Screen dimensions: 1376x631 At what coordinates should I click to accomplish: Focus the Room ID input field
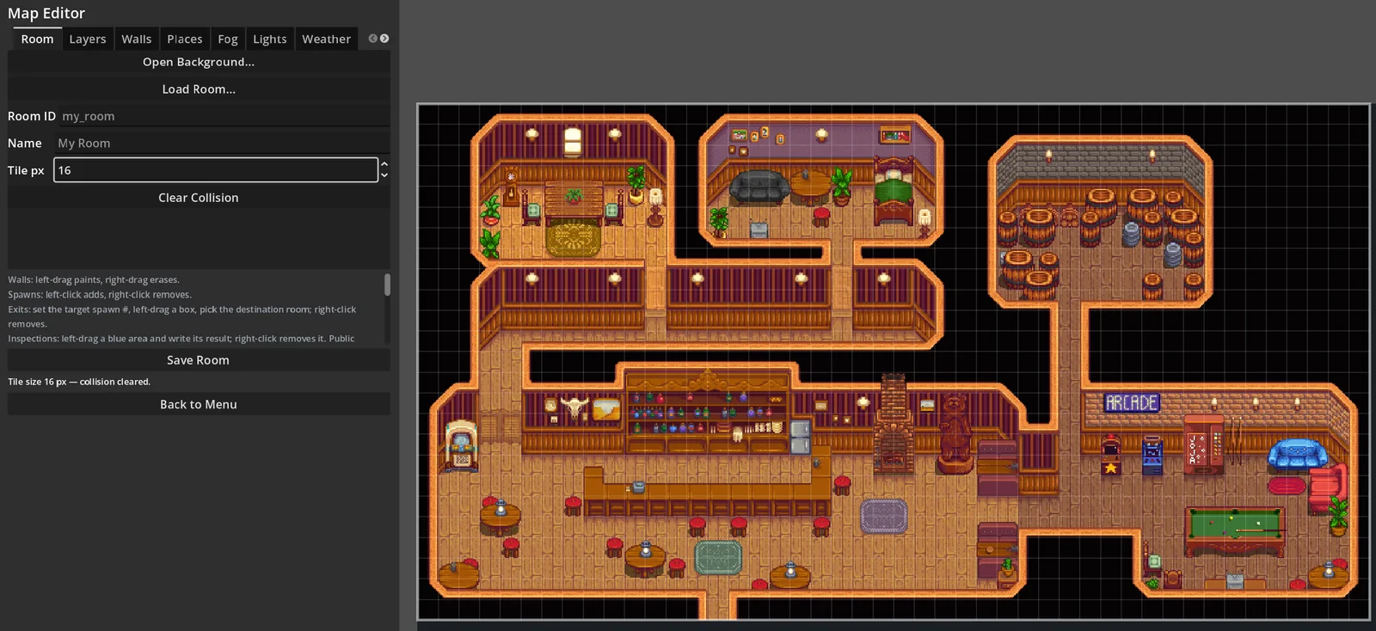[x=224, y=116]
